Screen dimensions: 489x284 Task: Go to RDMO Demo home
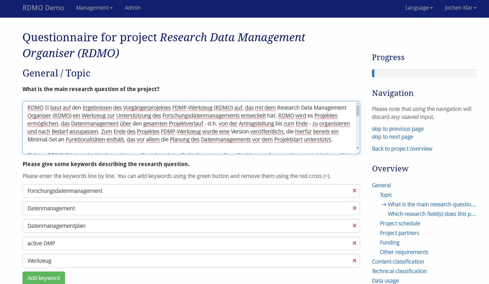click(x=43, y=8)
